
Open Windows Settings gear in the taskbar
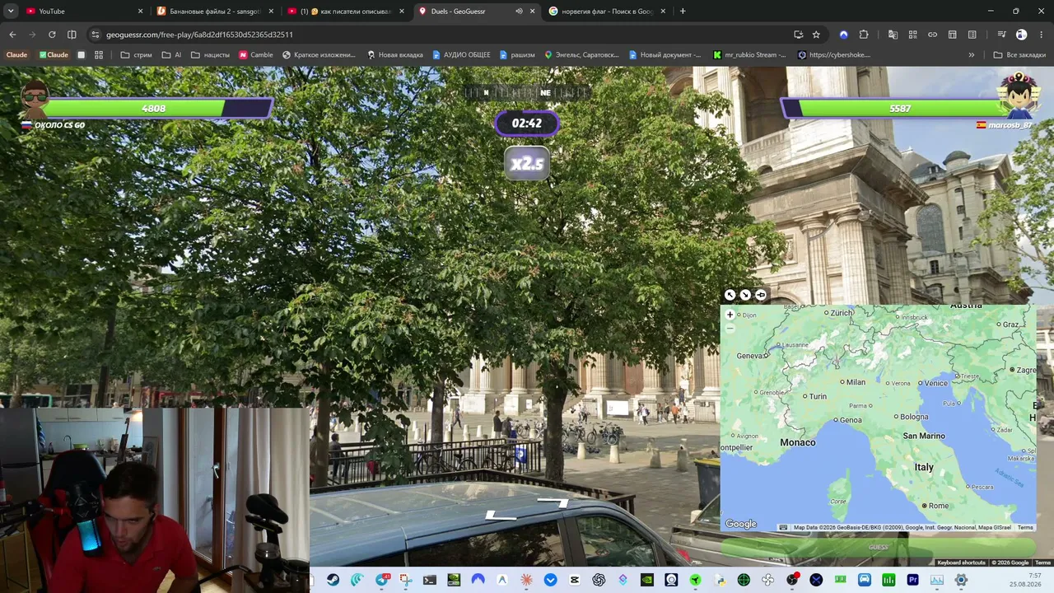[961, 580]
